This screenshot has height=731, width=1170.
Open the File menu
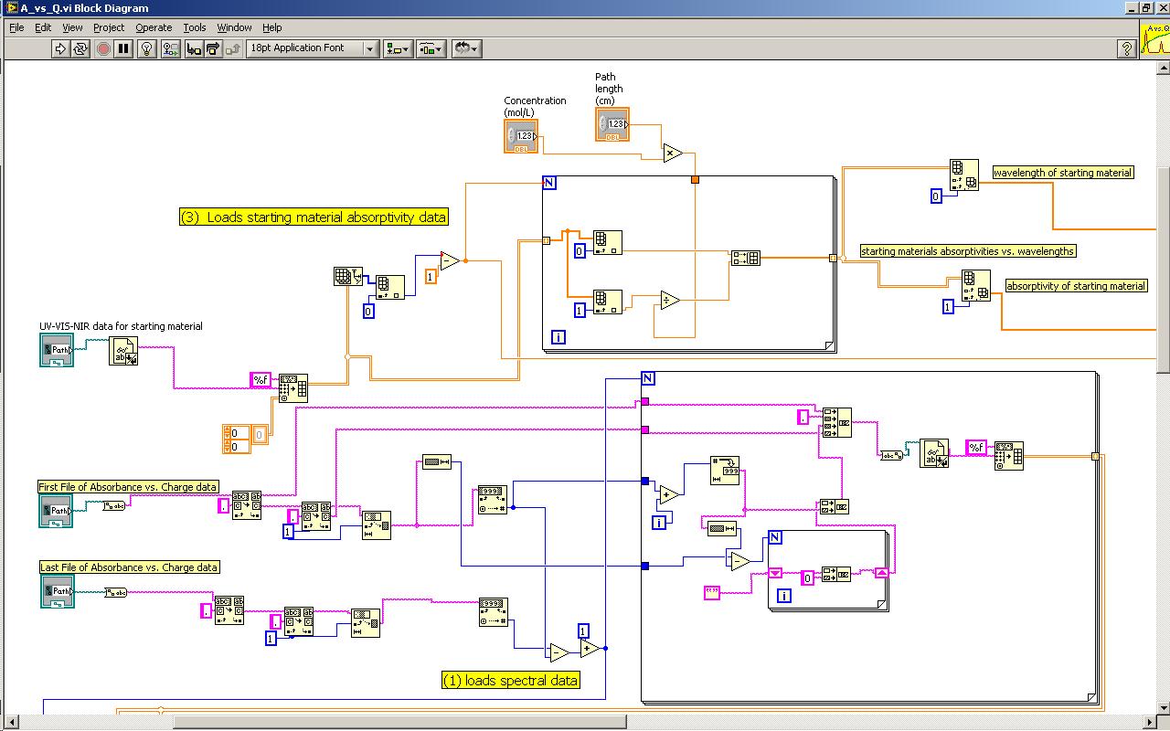click(16, 27)
